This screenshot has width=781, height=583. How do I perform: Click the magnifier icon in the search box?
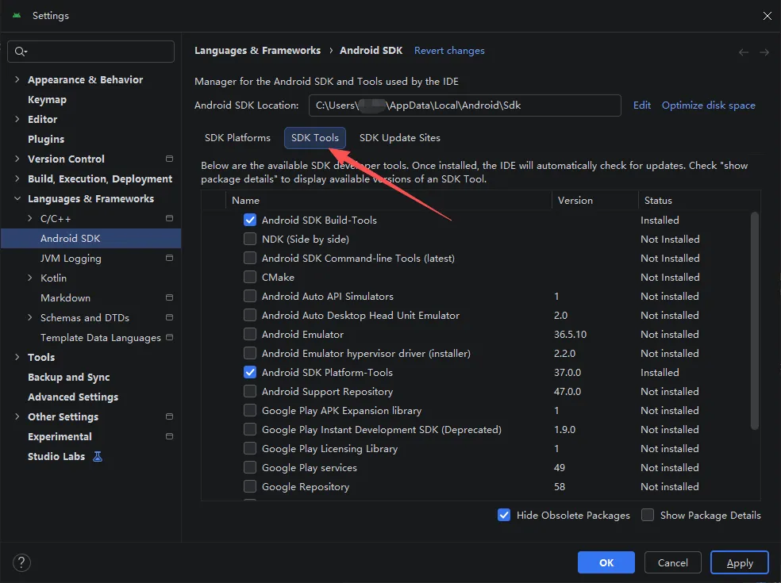point(21,52)
